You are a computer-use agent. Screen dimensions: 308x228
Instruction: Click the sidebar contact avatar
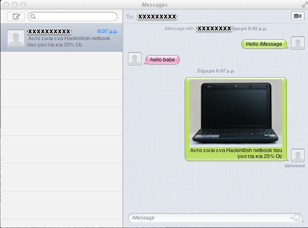(x=16, y=38)
